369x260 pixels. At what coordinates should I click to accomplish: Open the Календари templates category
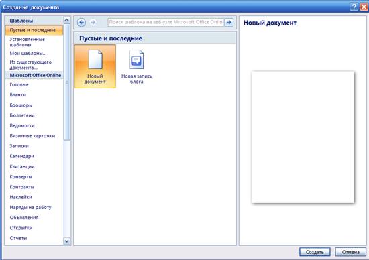pos(22,156)
